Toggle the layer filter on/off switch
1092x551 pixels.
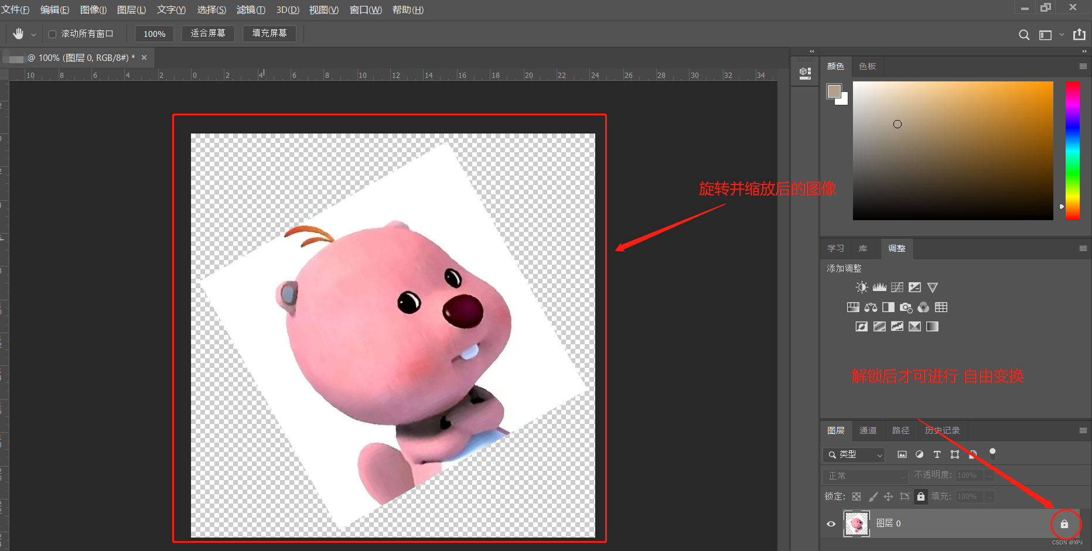pyautogui.click(x=992, y=453)
